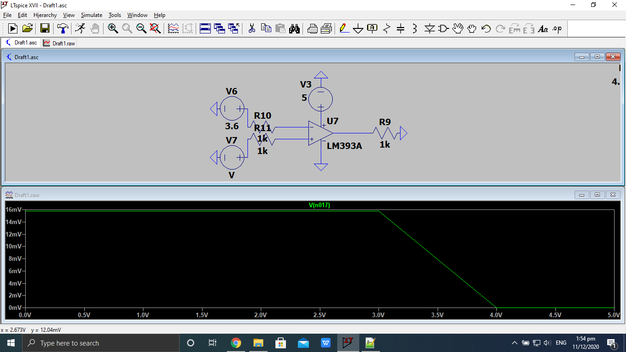Open the File menu

7,15
